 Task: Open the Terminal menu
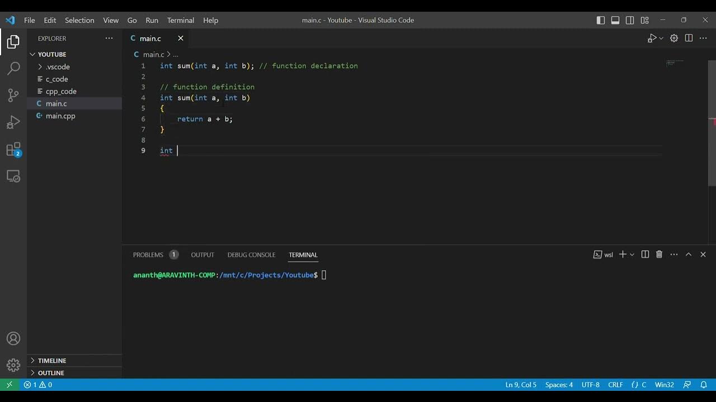tap(181, 20)
